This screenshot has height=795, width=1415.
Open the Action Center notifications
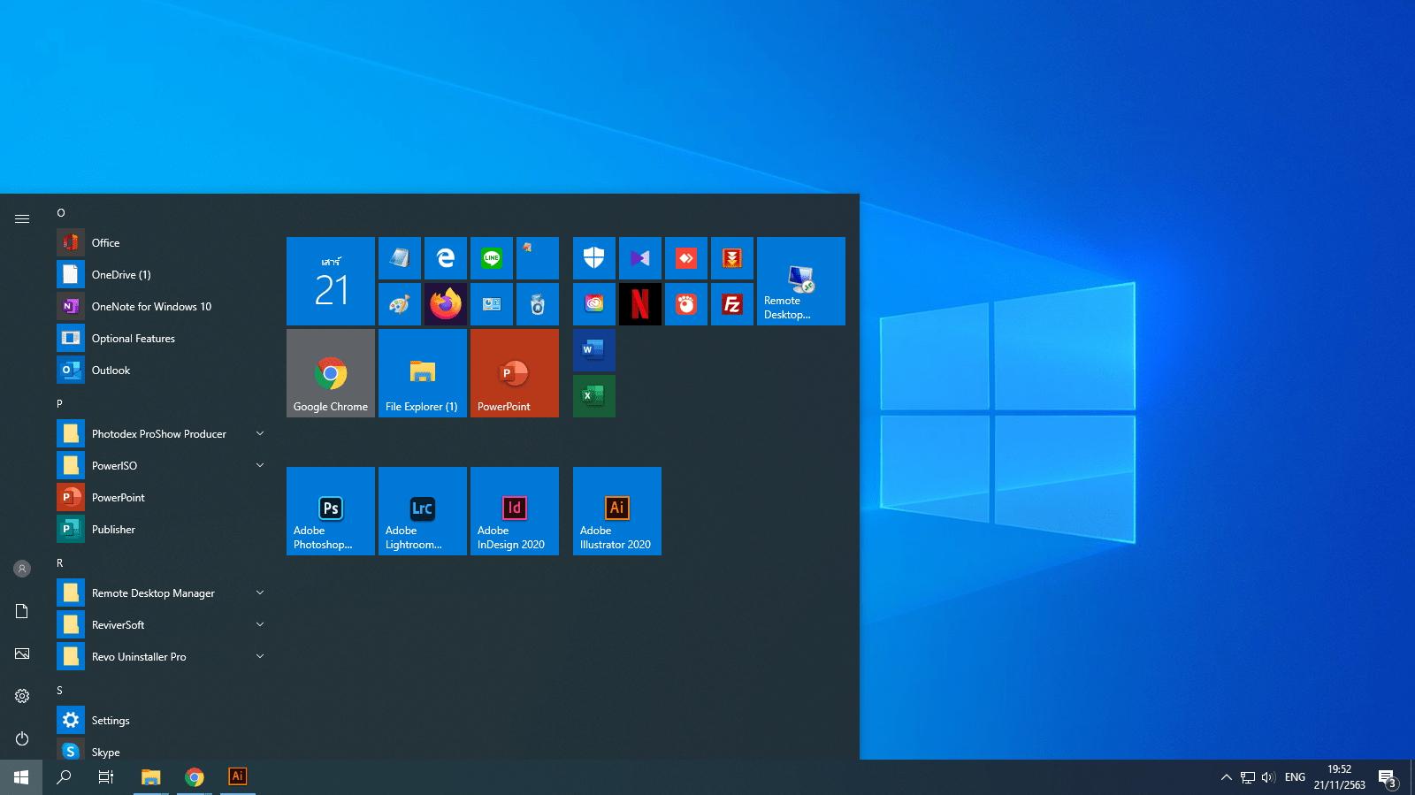click(x=1388, y=777)
